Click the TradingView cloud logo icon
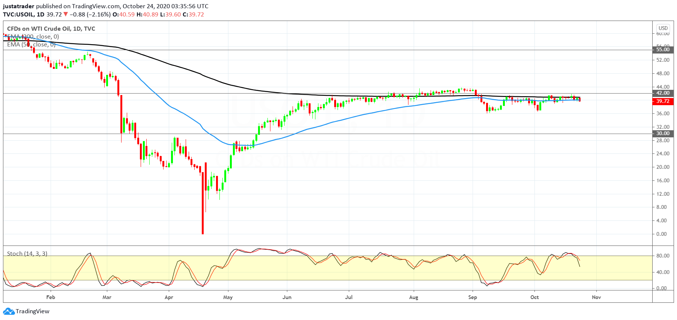The width and height of the screenshot is (677, 320). pos(9,311)
